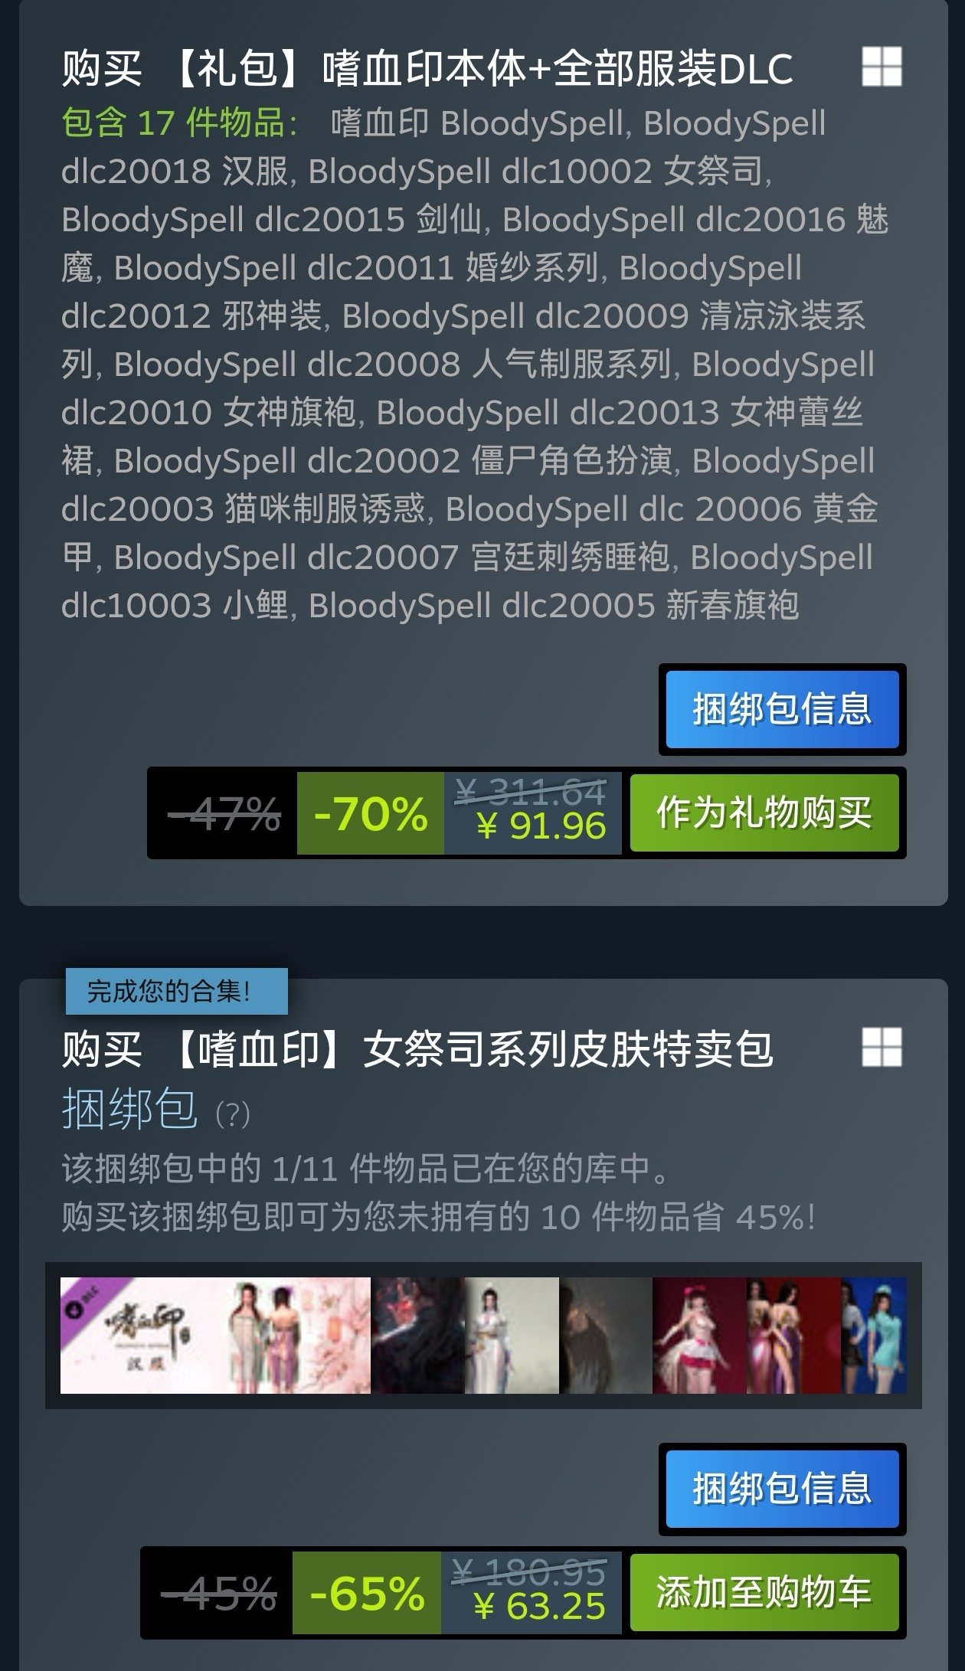This screenshot has height=1671, width=965.
Task: Select the white robe character thumbnail
Action: click(512, 1335)
